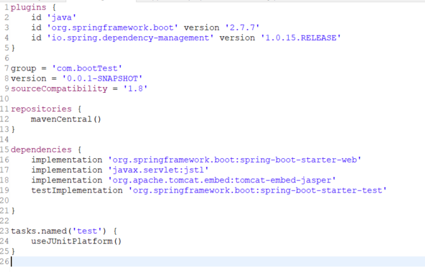Click the 'plugins' keyword on line 1
The height and width of the screenshot is (272, 425).
coord(29,8)
